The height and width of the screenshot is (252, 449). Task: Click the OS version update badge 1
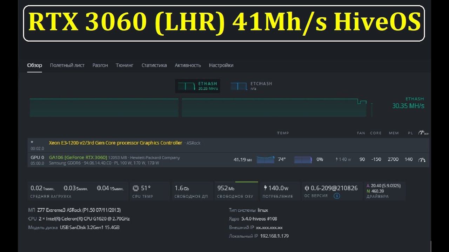click(x=336, y=196)
